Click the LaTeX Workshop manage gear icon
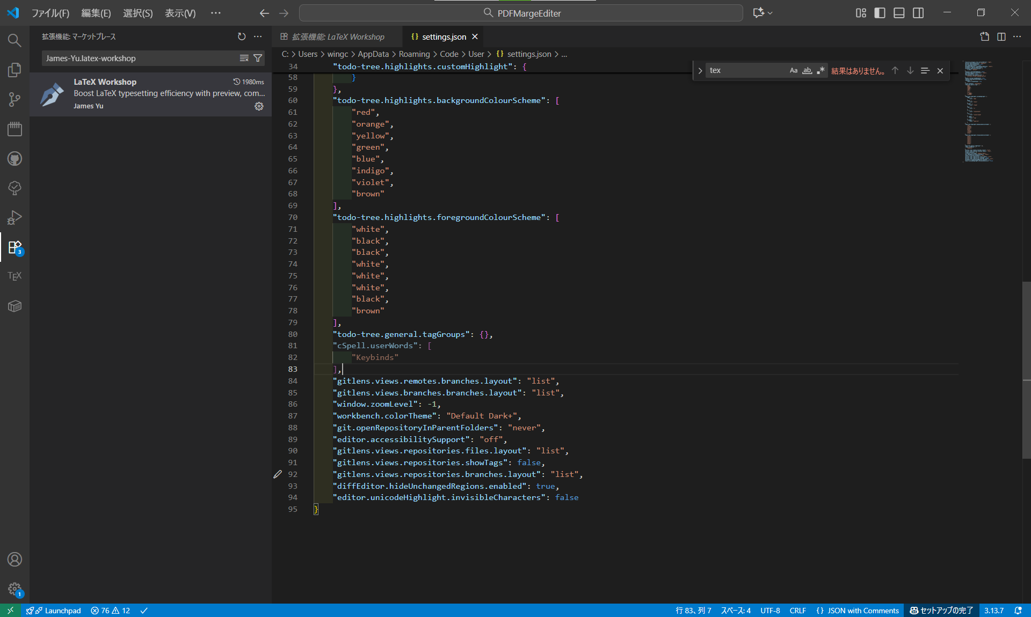This screenshot has width=1031, height=617. 259,106
